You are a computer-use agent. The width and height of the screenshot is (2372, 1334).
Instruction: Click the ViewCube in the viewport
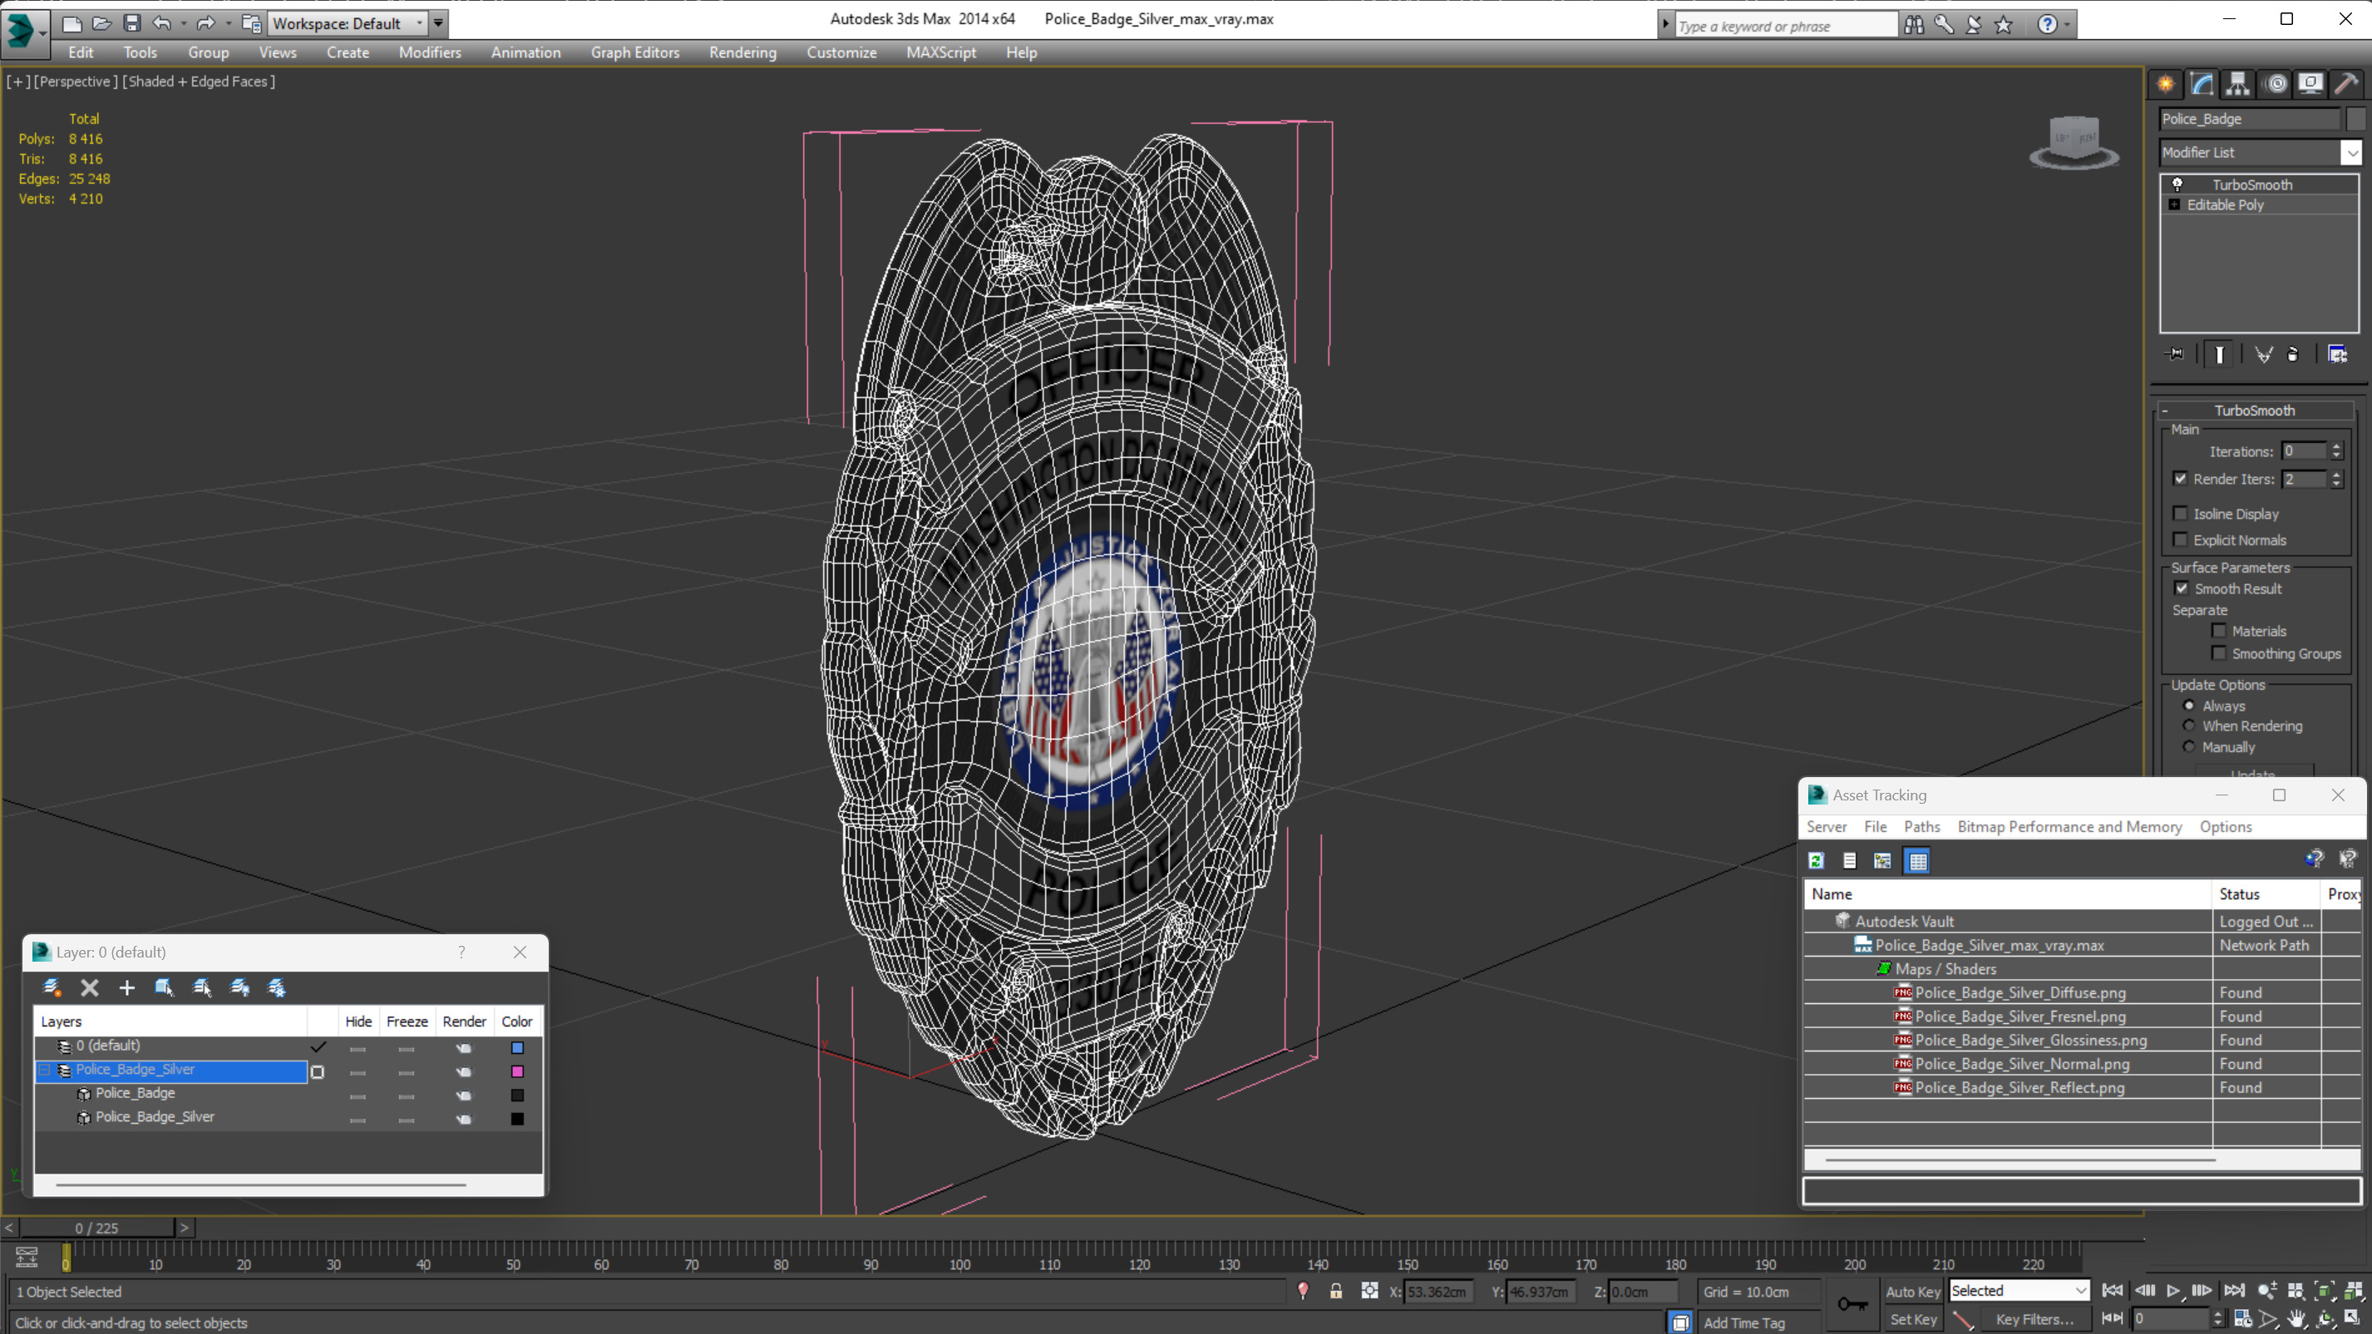coord(2074,144)
